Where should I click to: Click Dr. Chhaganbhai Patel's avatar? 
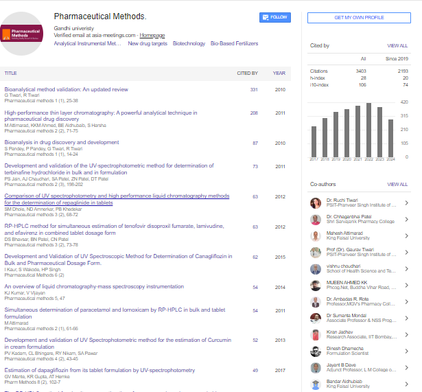(316, 220)
